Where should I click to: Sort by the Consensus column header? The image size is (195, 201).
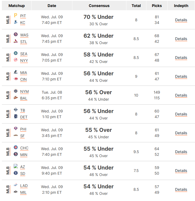(x=99, y=6)
